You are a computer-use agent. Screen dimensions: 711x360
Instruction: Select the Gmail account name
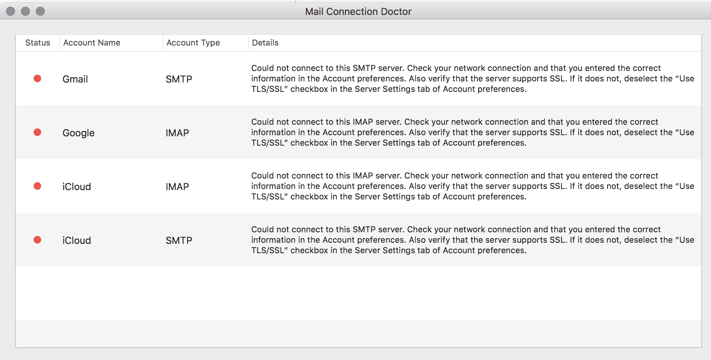point(75,79)
